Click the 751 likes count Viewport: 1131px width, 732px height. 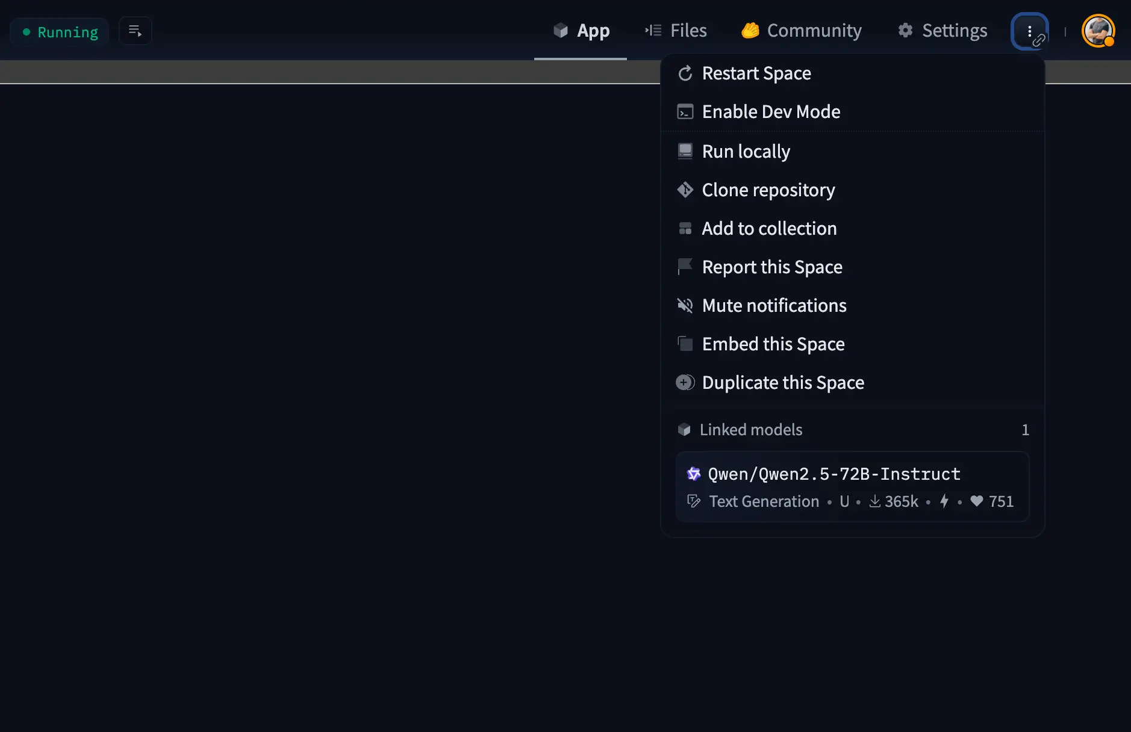point(992,501)
